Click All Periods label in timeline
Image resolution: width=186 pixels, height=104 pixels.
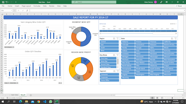[x=103, y=24]
